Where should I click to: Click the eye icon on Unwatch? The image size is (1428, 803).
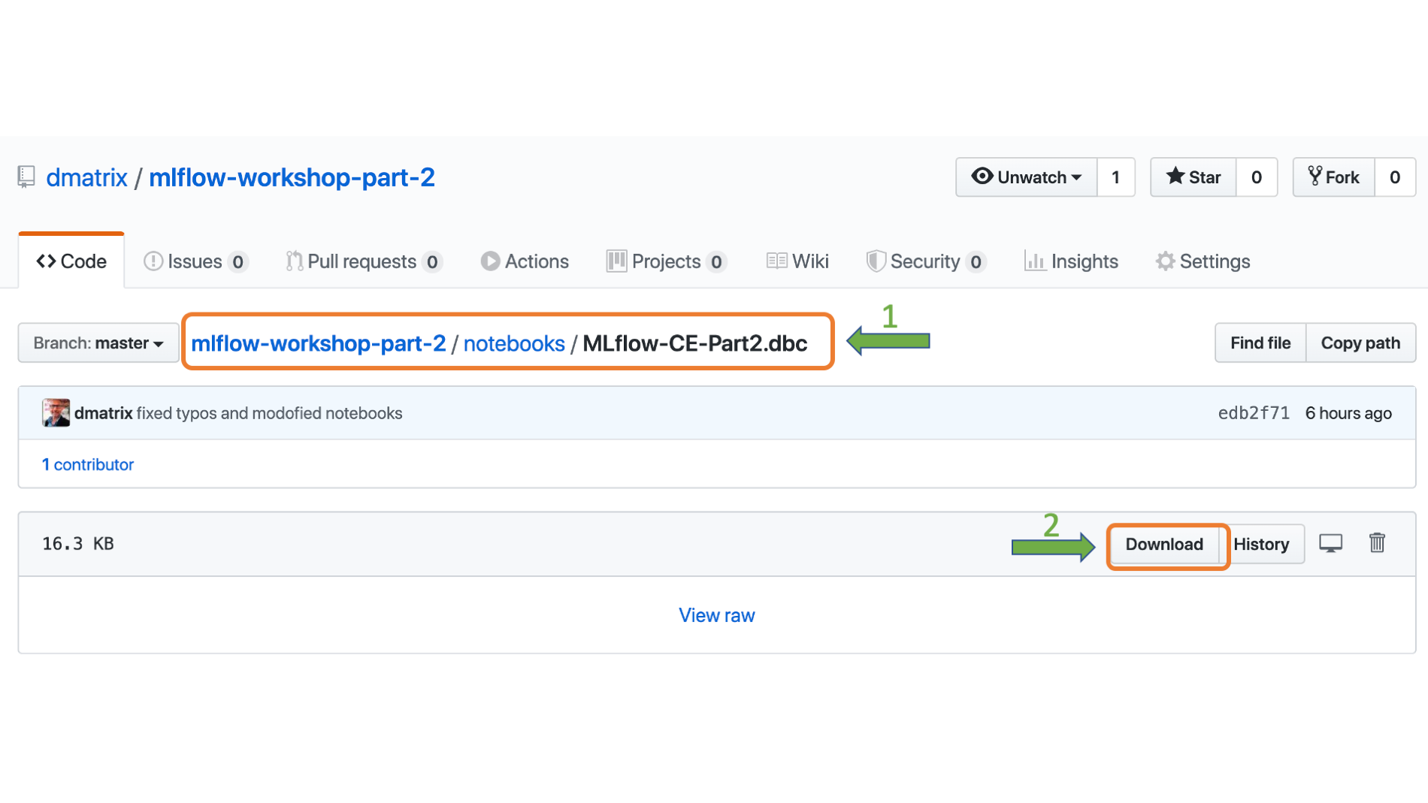tap(982, 177)
